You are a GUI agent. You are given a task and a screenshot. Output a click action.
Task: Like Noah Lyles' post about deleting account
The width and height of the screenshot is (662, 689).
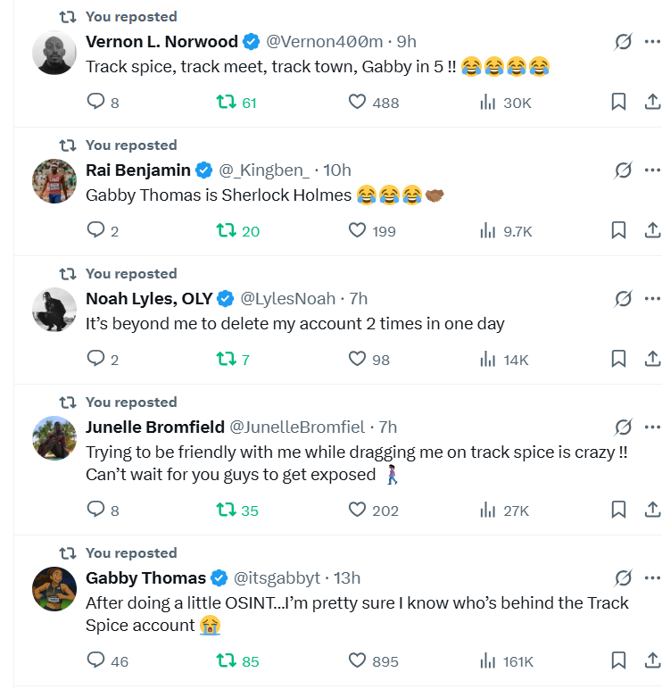tap(357, 360)
